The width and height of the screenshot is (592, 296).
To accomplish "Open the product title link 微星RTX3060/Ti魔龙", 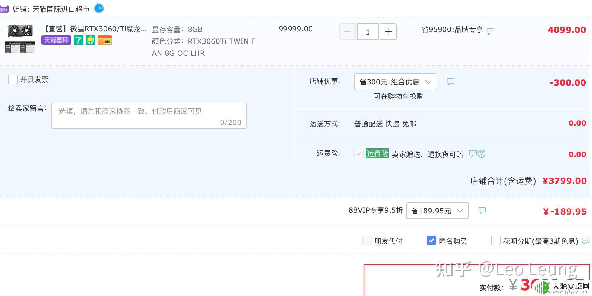I will (94, 29).
